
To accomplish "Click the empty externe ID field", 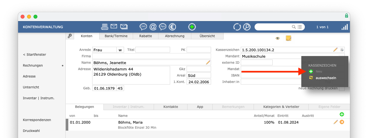I will (257, 62).
